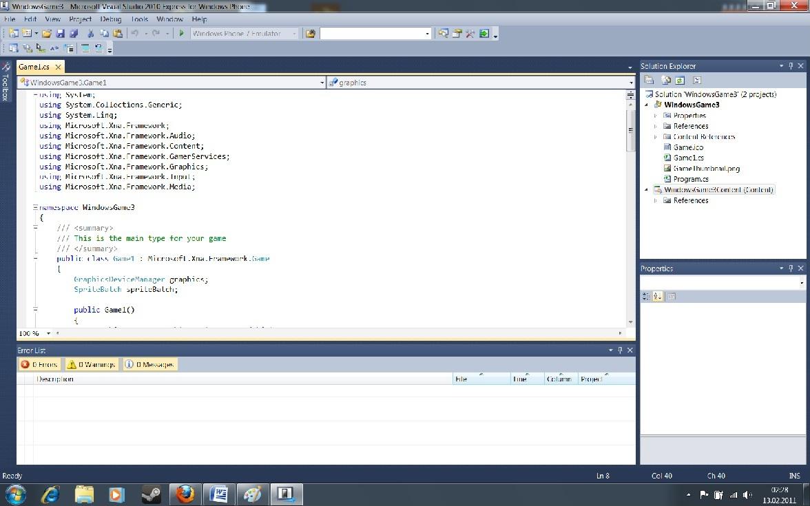
Task: Collapse the WindowsGame3Content project node
Action: pyautogui.click(x=646, y=190)
